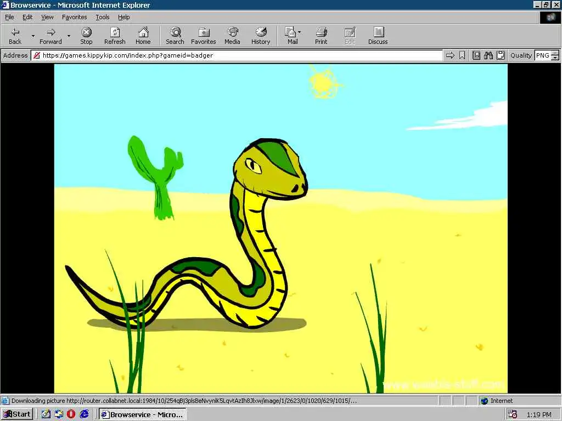Stop the page from loading

coord(86,36)
